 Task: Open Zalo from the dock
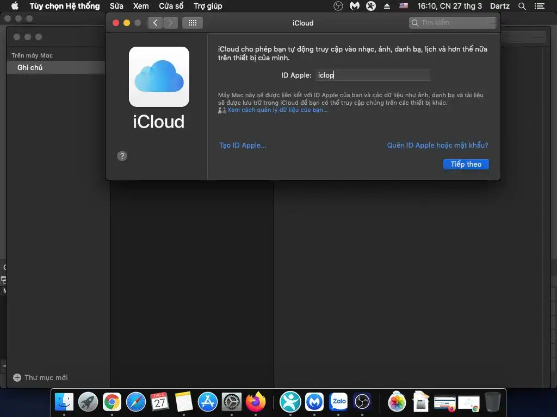(338, 402)
